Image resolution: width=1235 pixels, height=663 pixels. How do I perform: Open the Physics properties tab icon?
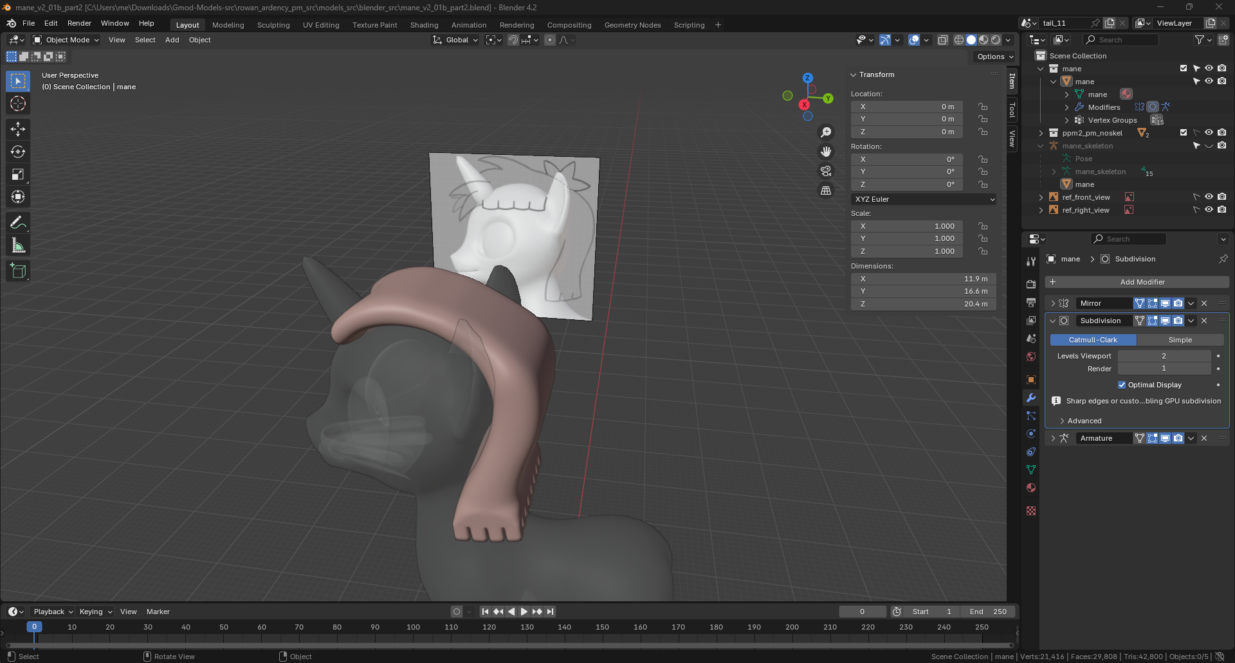1031,434
